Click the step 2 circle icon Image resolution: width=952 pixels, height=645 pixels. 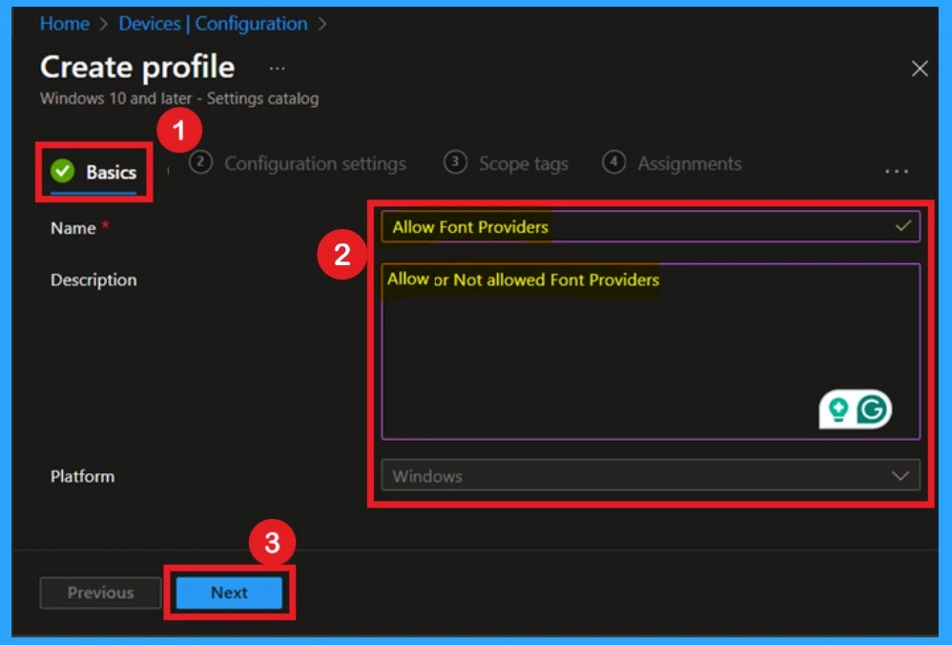[200, 163]
